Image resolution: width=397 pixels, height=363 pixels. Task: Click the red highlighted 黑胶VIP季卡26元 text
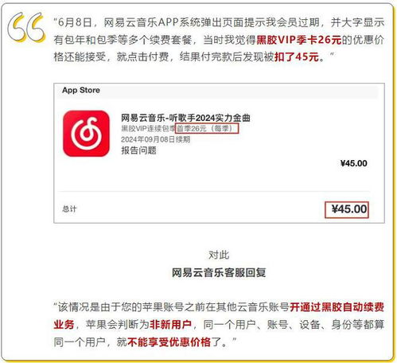tap(299, 40)
